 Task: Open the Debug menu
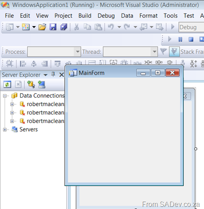[106, 16]
